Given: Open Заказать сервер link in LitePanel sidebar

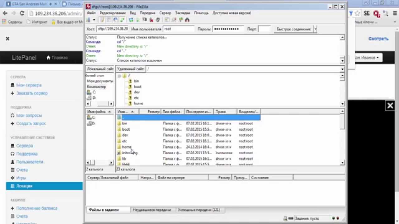Looking at the screenshot, I should pyautogui.click(x=32, y=93).
